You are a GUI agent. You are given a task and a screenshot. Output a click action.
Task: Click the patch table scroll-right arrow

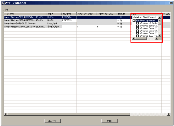169,114
